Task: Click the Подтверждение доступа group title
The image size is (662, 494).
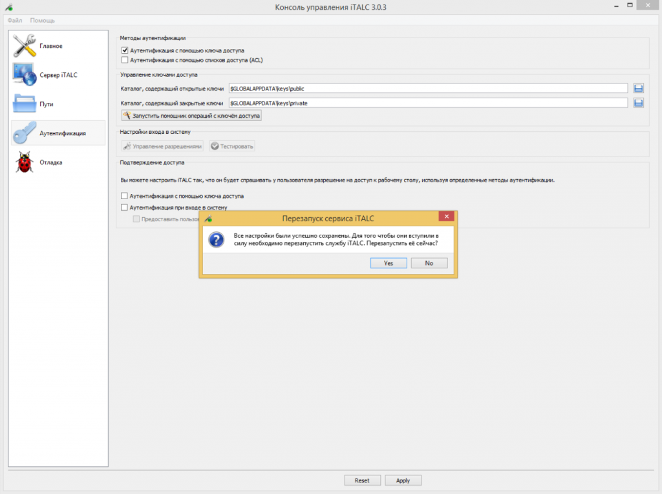Action: click(152, 162)
